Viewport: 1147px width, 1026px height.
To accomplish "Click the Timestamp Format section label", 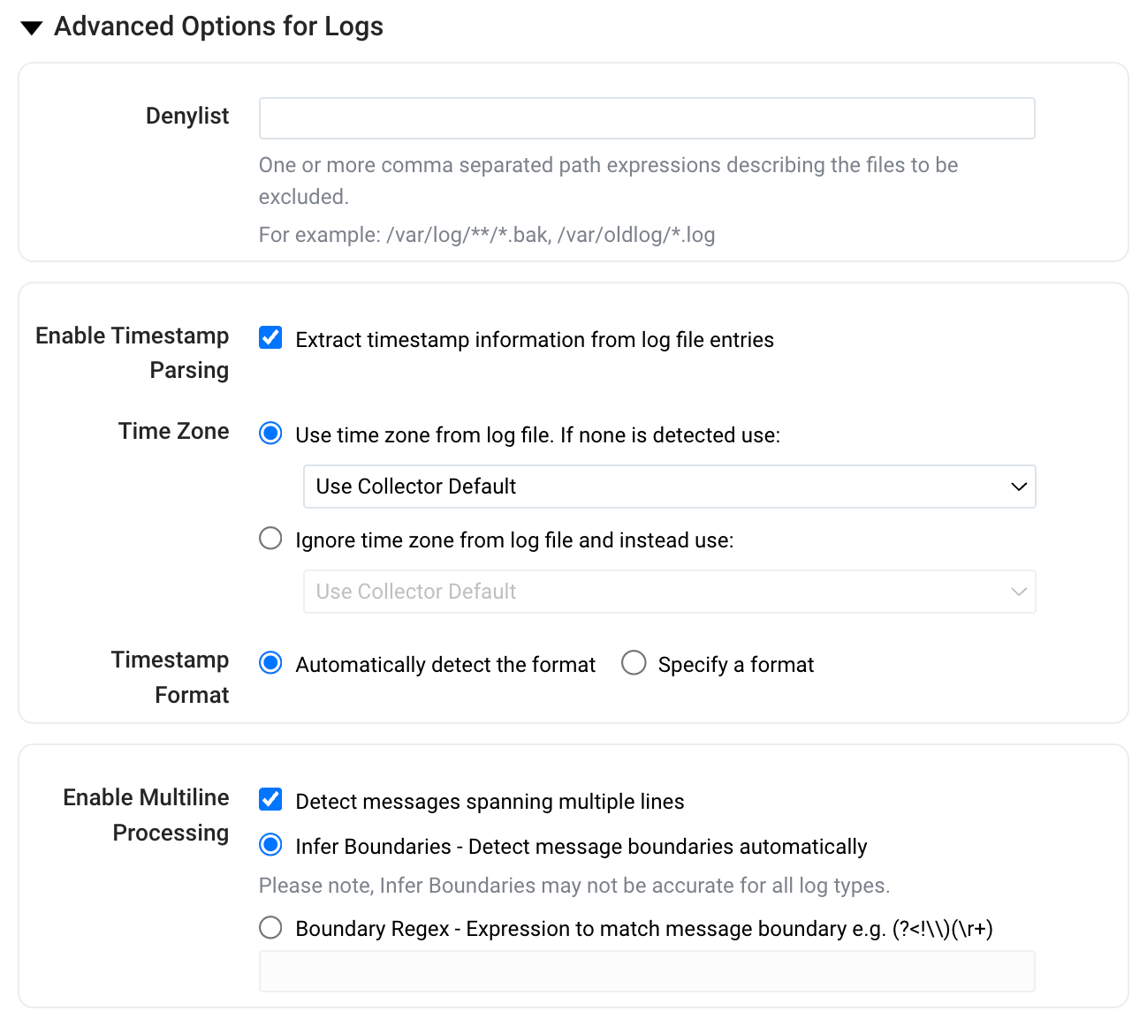I will pyautogui.click(x=170, y=676).
